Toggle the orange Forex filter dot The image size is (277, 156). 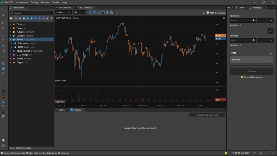pyautogui.click(x=20, y=18)
